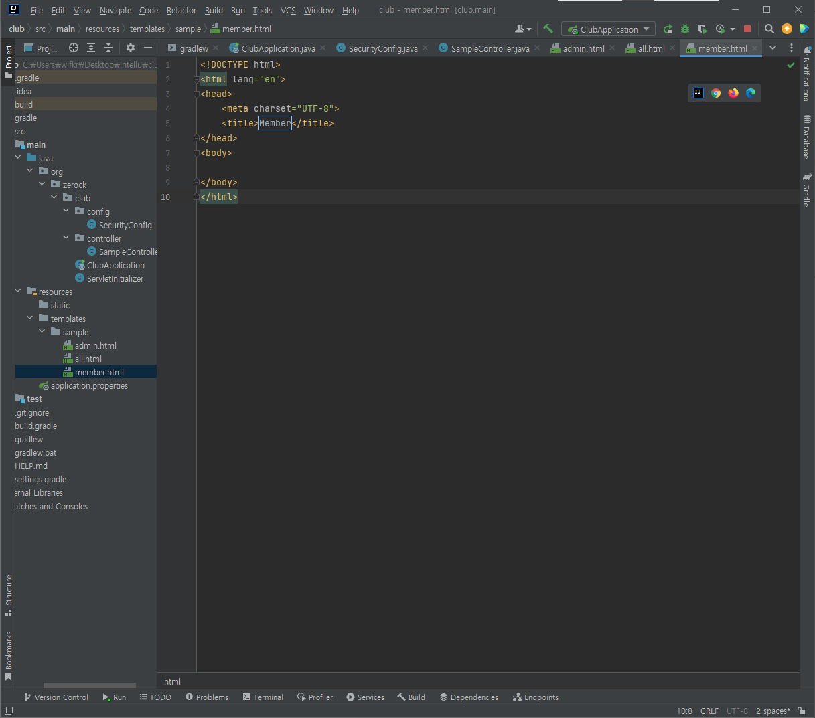Click the CRLF line separator in status bar
The width and height of the screenshot is (815, 718).
pyautogui.click(x=709, y=711)
